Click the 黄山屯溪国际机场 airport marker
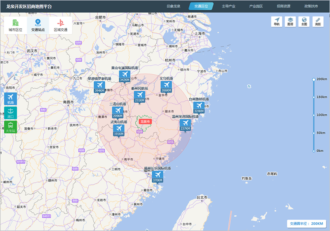The height and width of the screenshot is (231, 330). [x=125, y=76]
